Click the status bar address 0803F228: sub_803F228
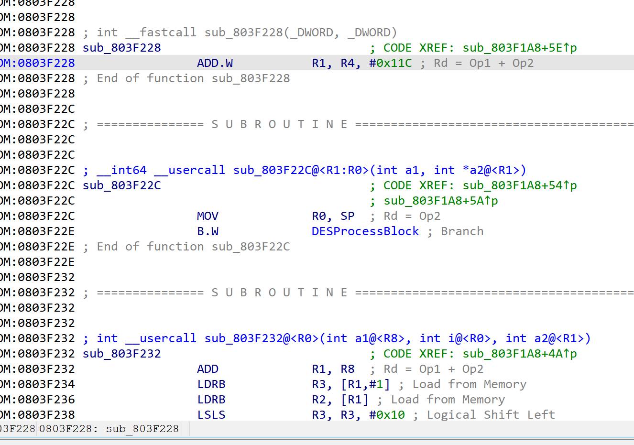 point(109,429)
